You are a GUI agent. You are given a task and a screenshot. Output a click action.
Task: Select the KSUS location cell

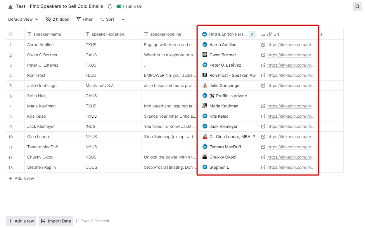click(x=112, y=157)
